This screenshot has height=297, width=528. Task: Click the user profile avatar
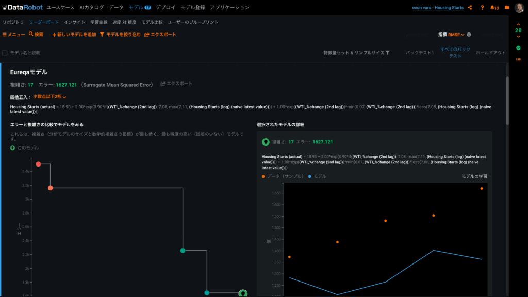point(519,8)
